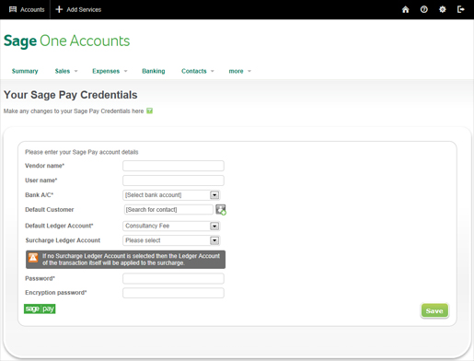The image size is (474, 361).
Task: Click the Vendor name input field
Action: pos(173,166)
